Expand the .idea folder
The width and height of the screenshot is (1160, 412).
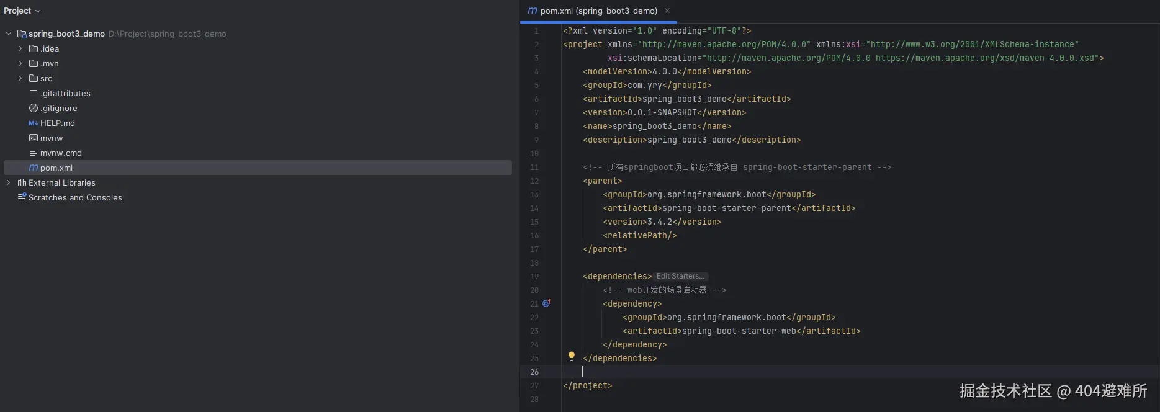[20, 48]
